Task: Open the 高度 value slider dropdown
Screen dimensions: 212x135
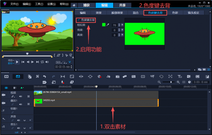Action: 122,35
